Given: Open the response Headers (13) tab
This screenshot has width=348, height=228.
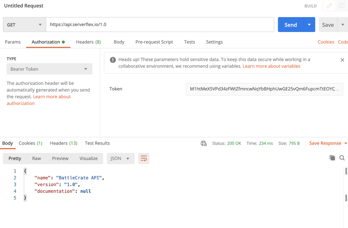Looking at the screenshot, I should 63,143.
